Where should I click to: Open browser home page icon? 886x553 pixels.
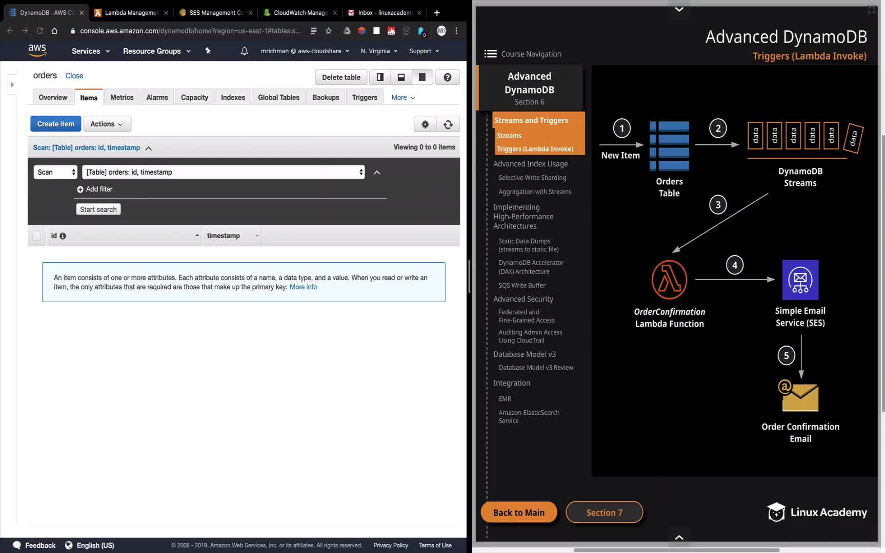click(x=54, y=31)
